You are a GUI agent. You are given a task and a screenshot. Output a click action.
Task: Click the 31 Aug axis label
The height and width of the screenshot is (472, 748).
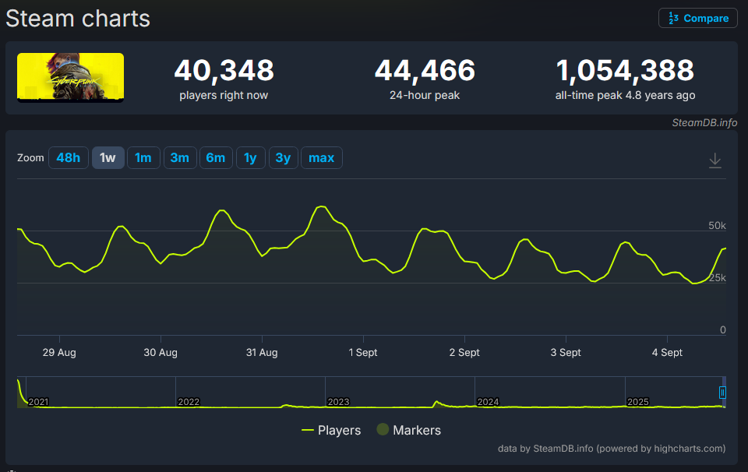(x=262, y=352)
